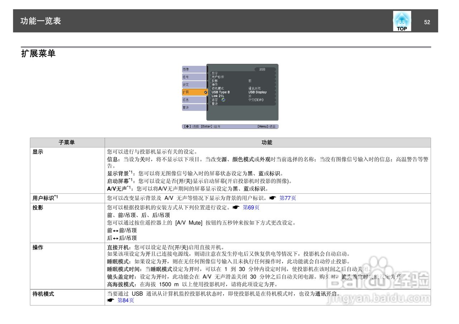Select the 重设 tab on left sidebar
The width and height of the screenshot is (459, 324).
tap(194, 107)
